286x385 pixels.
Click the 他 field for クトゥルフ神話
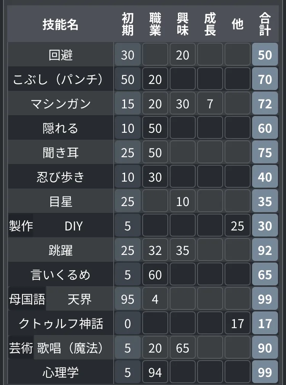coord(238,324)
